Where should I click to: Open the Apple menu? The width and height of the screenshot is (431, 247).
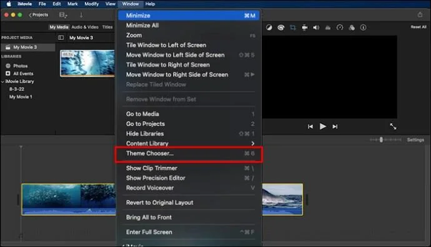pyautogui.click(x=9, y=4)
